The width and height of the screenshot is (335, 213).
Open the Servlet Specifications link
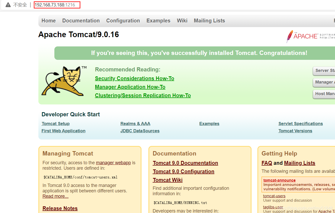(x=300, y=124)
